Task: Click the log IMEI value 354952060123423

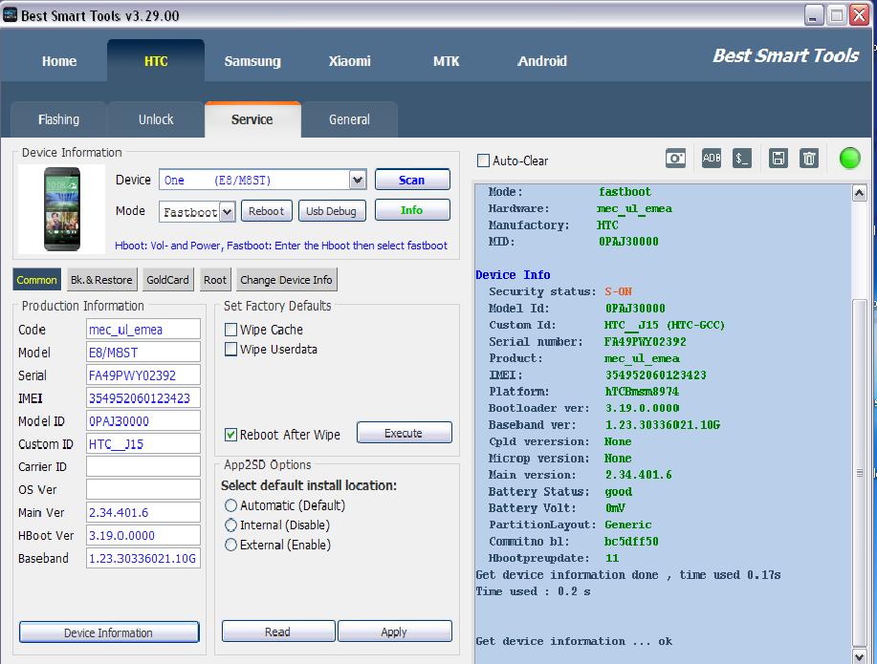Action: coord(655,375)
